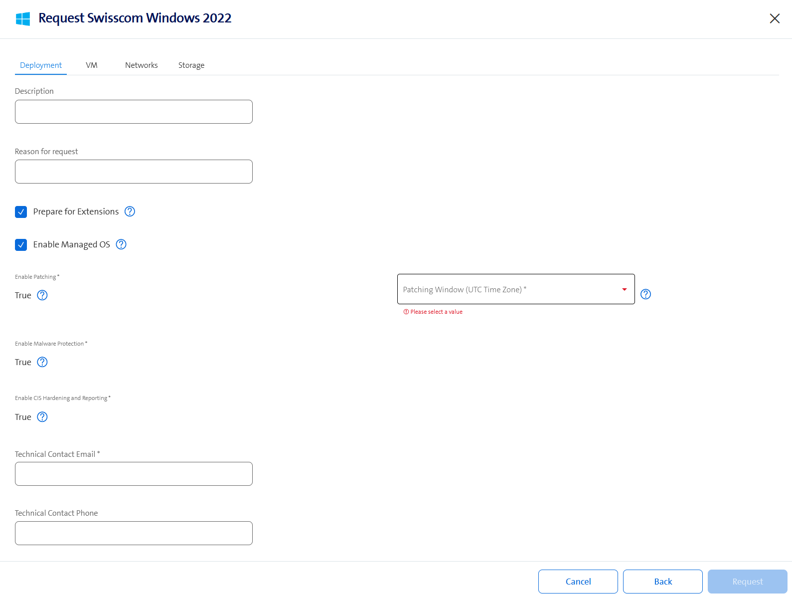
Task: Focus the Reason for request field
Action: click(x=134, y=172)
